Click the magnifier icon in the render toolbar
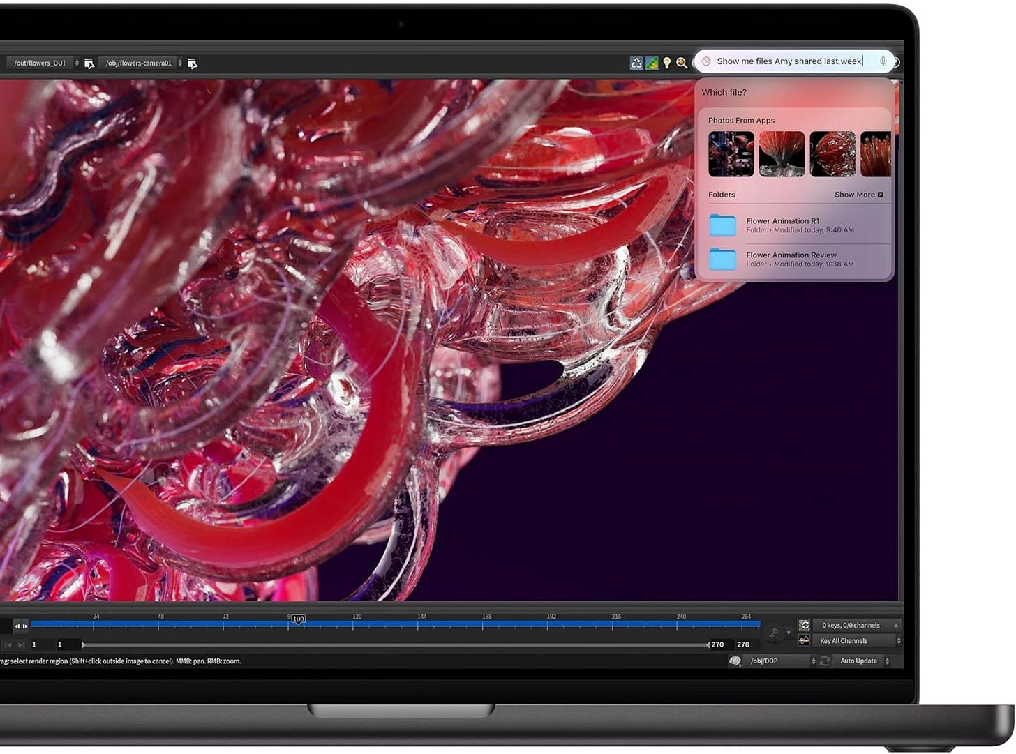This screenshot has height=754, width=1016. tap(682, 63)
